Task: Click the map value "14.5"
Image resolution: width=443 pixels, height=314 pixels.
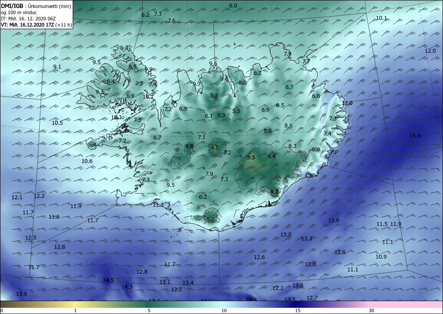Action: [108, 280]
